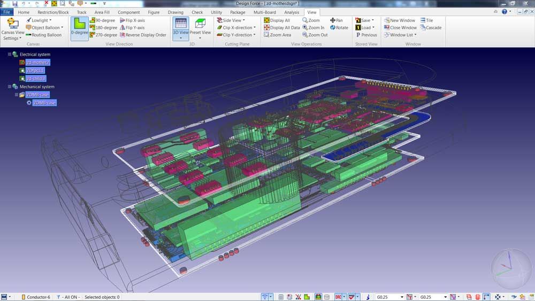Switch to the Restriction/Block tab

(x=53, y=12)
